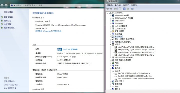Expand the 電腦 node arrow
The image size is (180, 93).
(110, 66)
